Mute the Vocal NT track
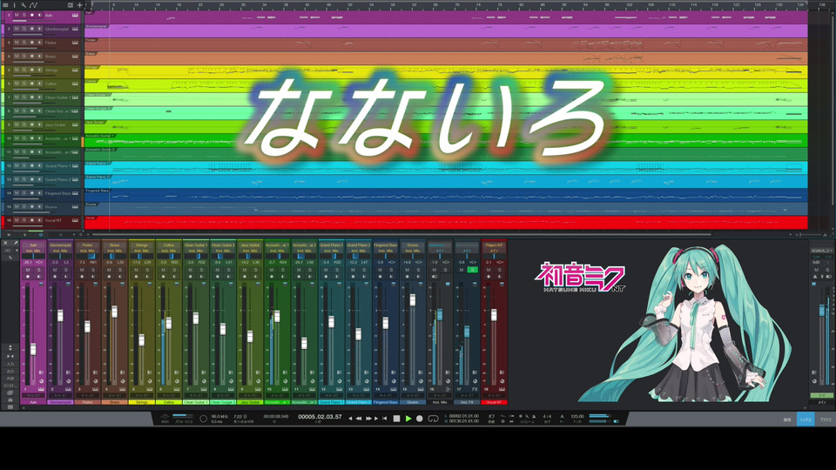Screen dimensions: 836x470 [x=17, y=220]
